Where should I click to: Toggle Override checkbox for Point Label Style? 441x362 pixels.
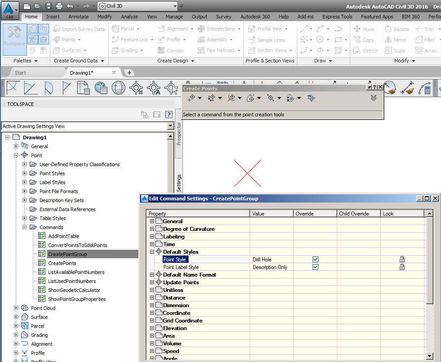pyautogui.click(x=315, y=267)
